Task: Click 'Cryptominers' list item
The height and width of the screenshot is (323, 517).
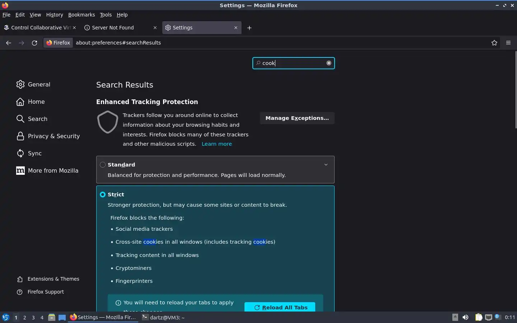Action: pyautogui.click(x=134, y=268)
